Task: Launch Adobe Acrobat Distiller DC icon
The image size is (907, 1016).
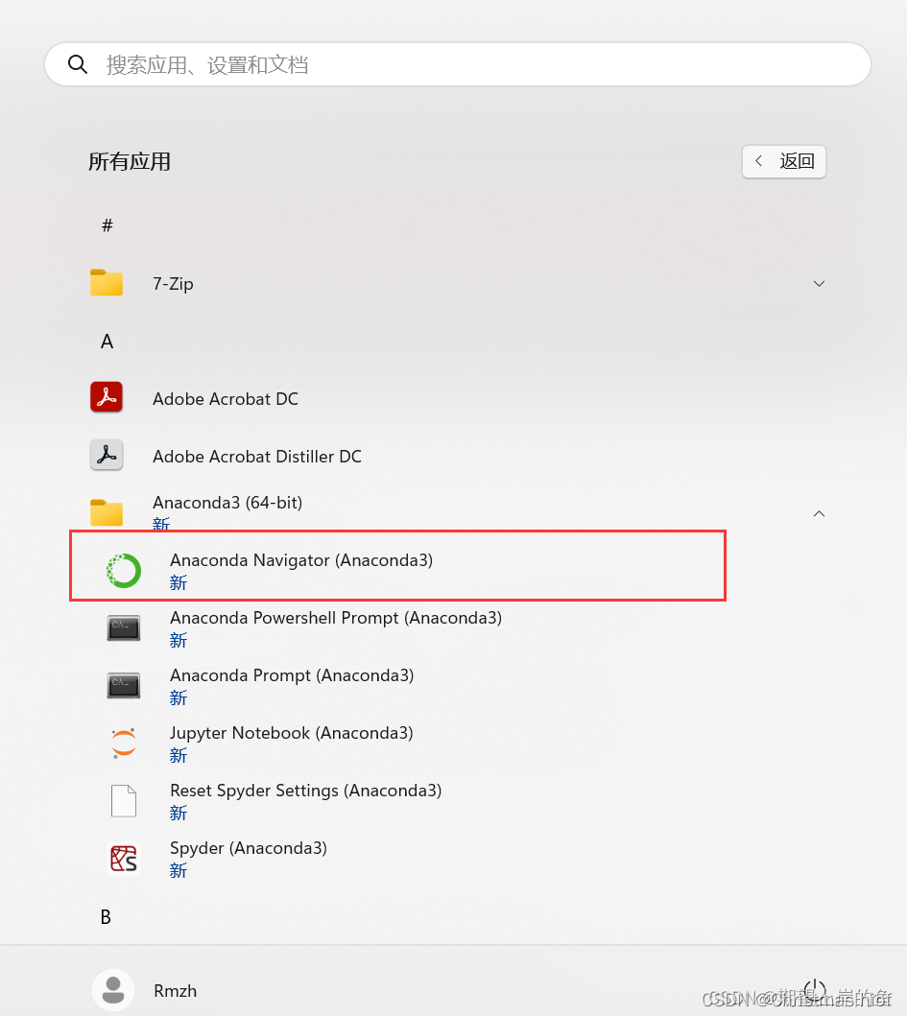Action: pos(107,455)
